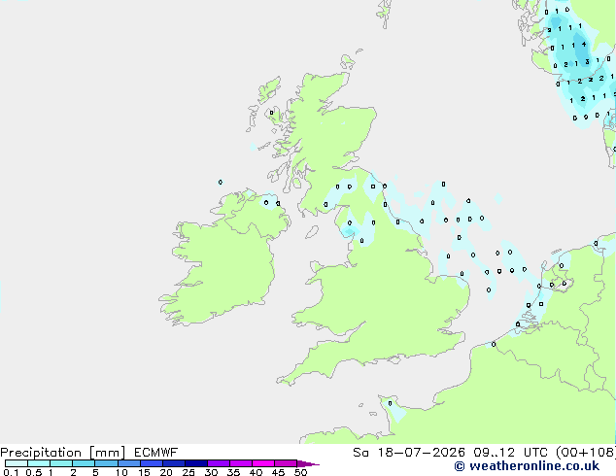Click the value 4 over Norway

click(x=584, y=44)
